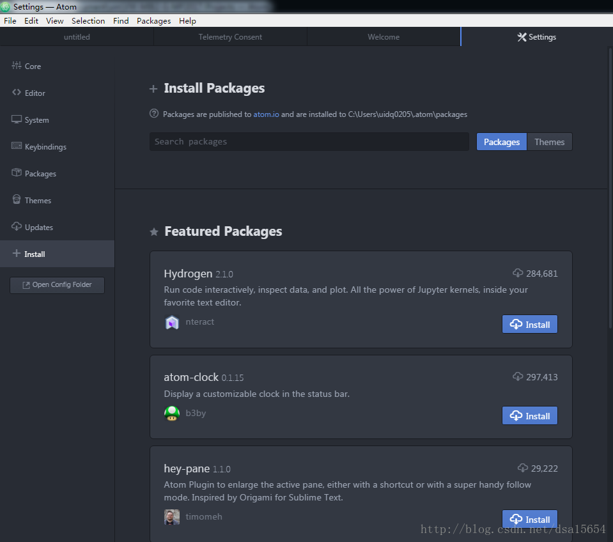Click the Themes paint bucket icon
The height and width of the screenshot is (542, 613).
(17, 199)
